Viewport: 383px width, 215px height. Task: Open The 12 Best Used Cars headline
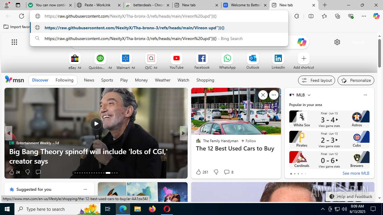235,148
